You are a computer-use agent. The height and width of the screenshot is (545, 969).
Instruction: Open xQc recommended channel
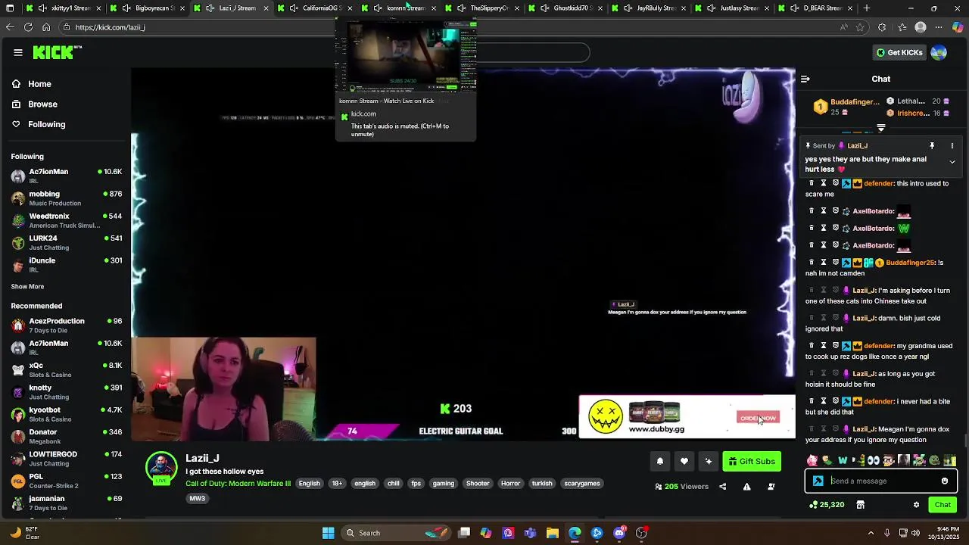(66, 370)
